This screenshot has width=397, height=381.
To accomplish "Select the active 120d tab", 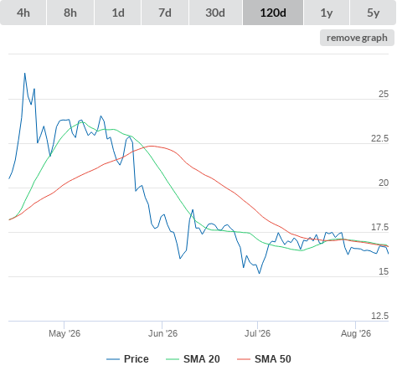I will point(273,13).
